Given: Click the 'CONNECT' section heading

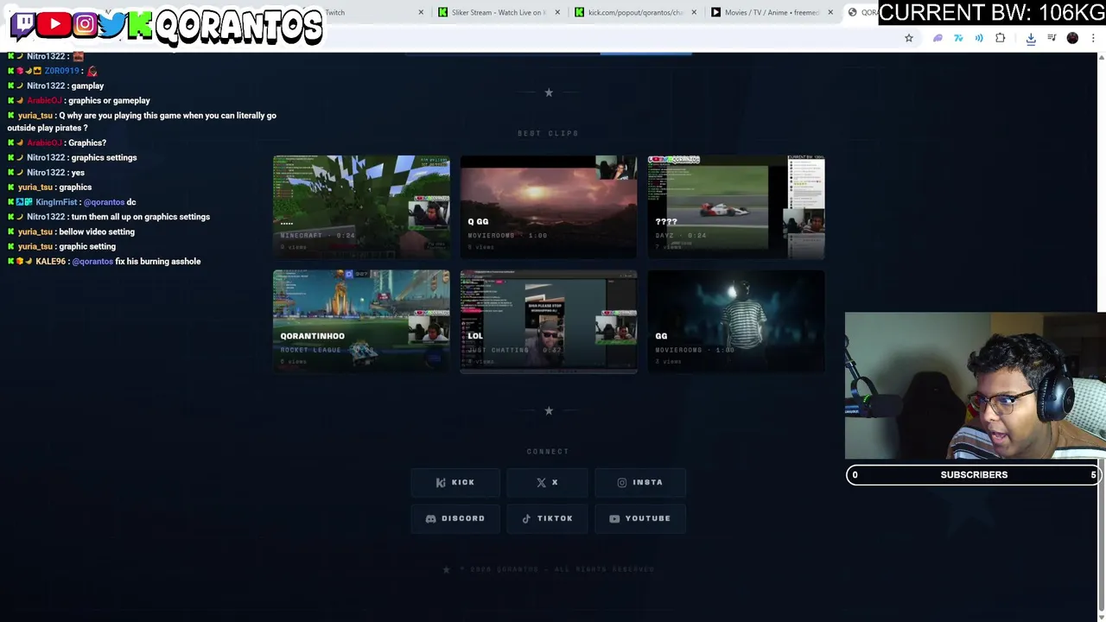Looking at the screenshot, I should [x=548, y=451].
